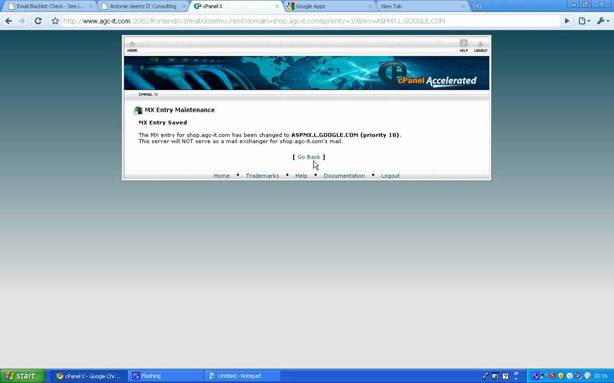Close the cPanel X tab
Image resolution: width=614 pixels, height=383 pixels.
click(277, 6)
